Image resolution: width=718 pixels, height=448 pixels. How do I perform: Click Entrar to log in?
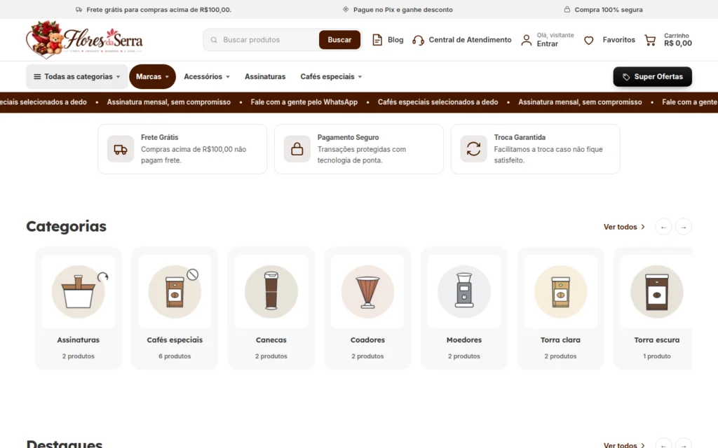click(x=547, y=44)
